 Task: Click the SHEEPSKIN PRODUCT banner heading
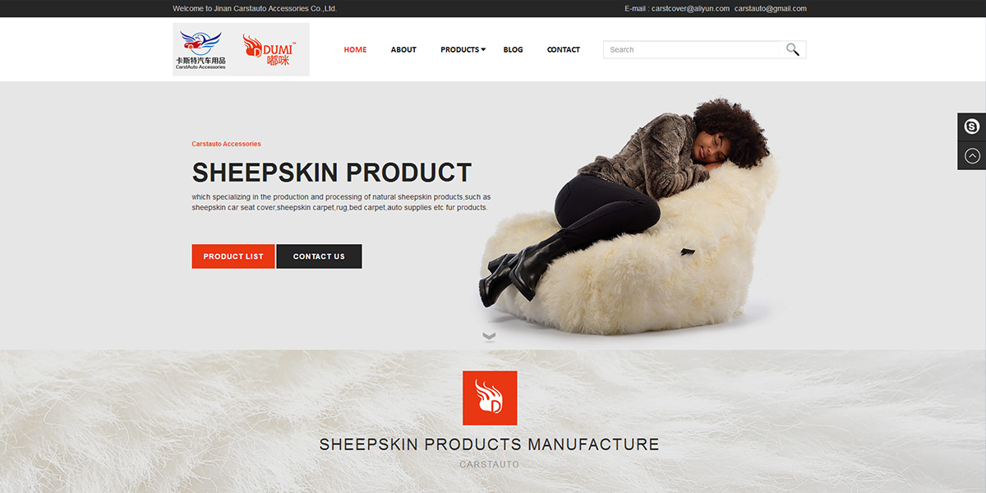coord(332,173)
